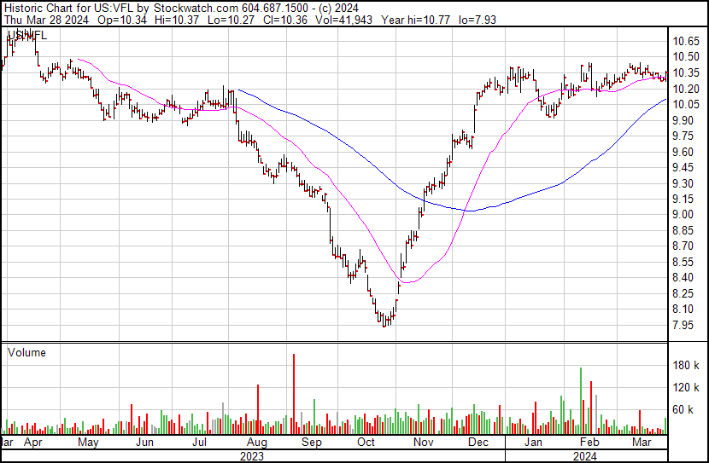
Task: Click the tall green volume bar in late January
Action: pyautogui.click(x=581, y=399)
